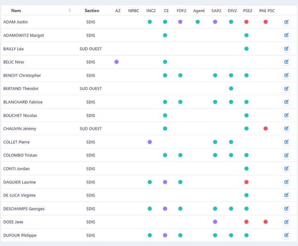Select the name BAILLY Léa
298x246 pixels.
coord(13,49)
